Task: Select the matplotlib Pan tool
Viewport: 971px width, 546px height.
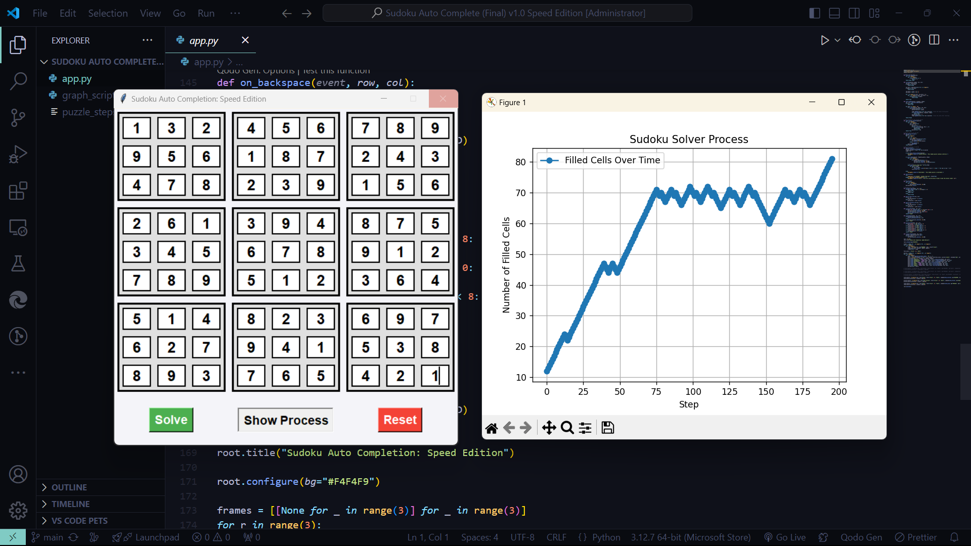Action: pyautogui.click(x=549, y=428)
